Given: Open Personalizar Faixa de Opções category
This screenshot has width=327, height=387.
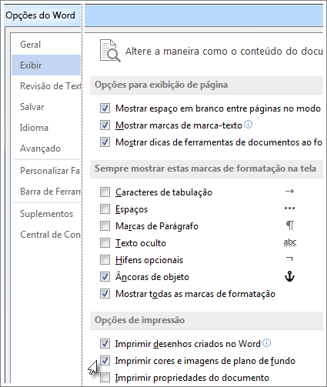Looking at the screenshot, I should tap(50, 171).
